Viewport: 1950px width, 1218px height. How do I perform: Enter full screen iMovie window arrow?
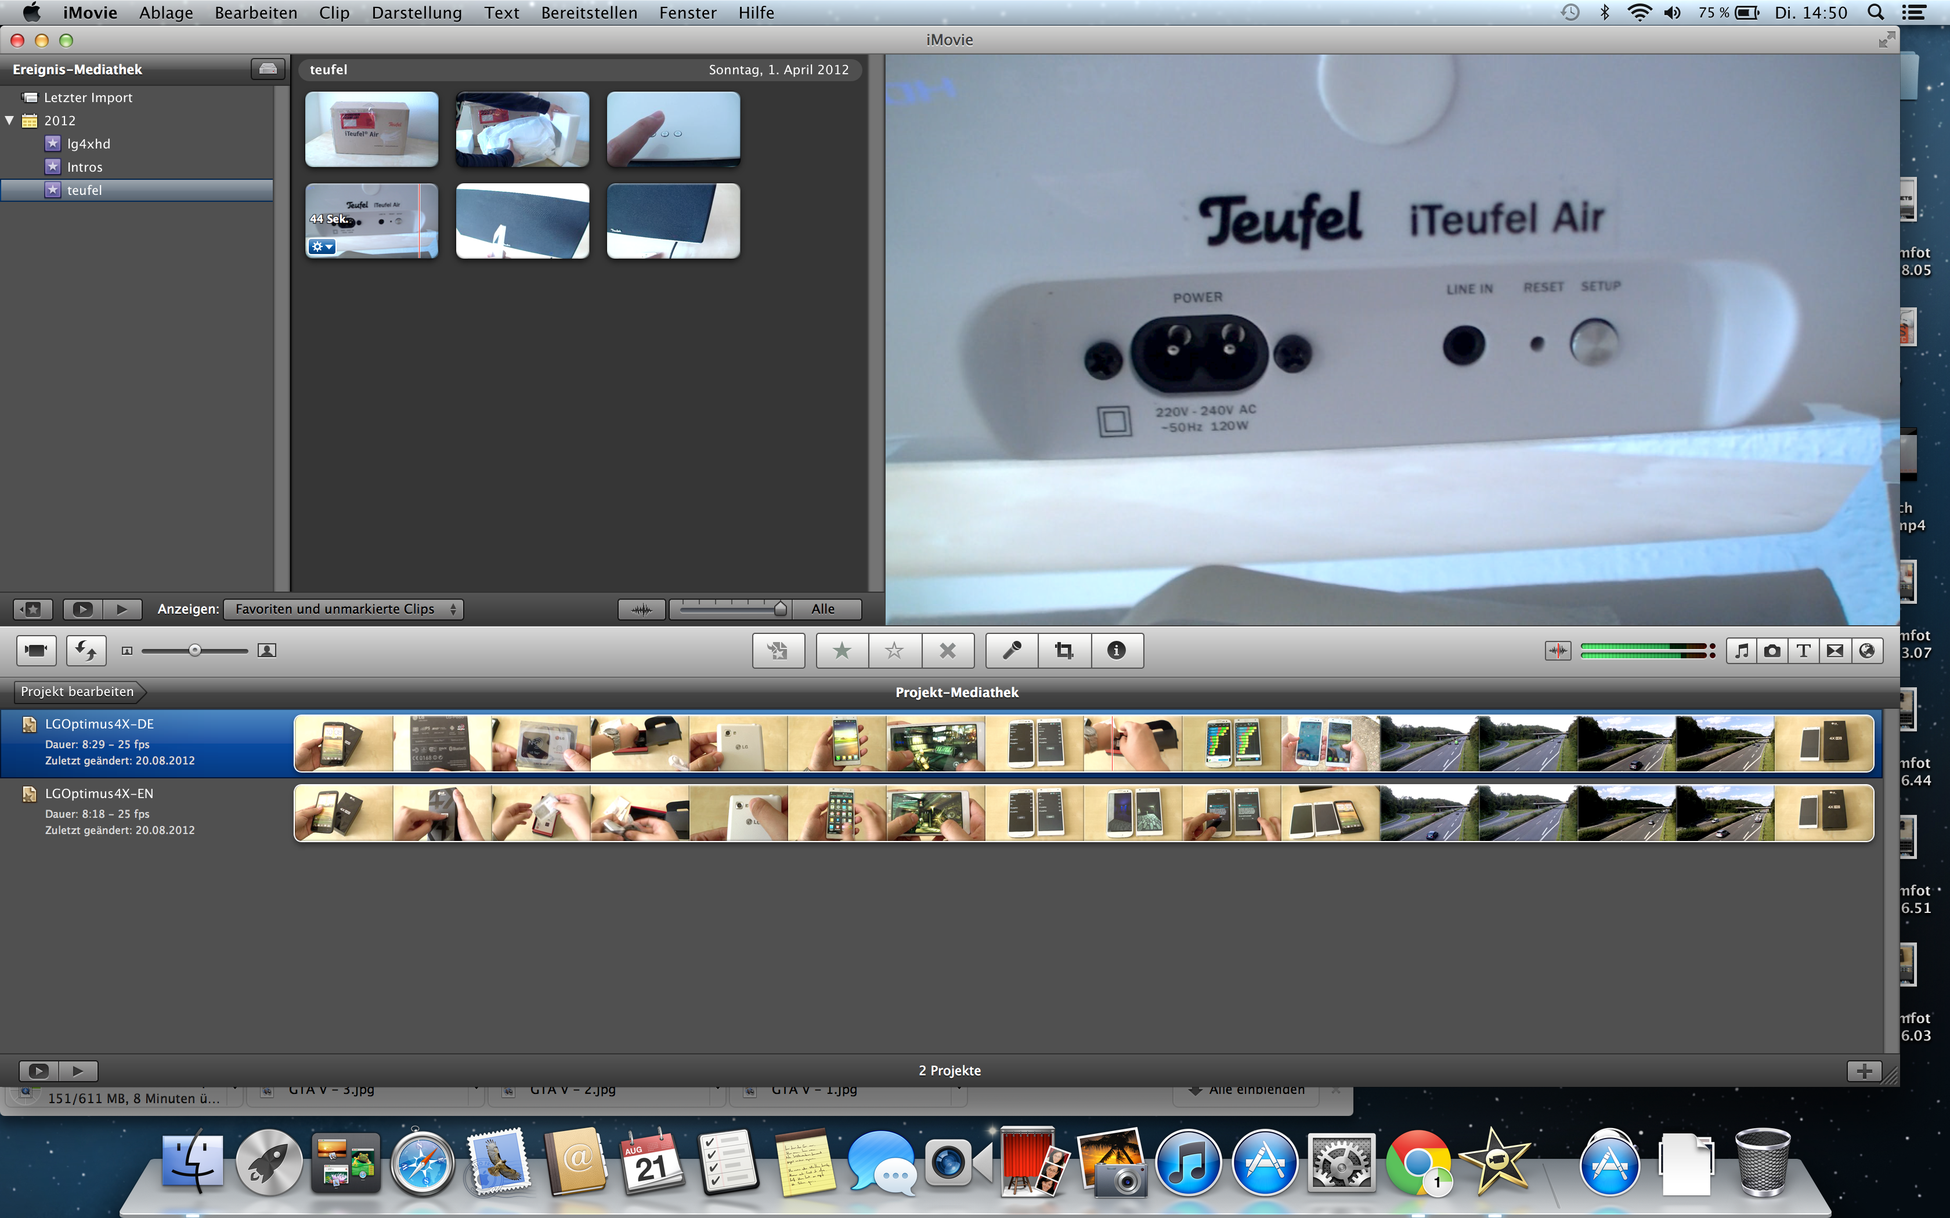pyautogui.click(x=1886, y=39)
